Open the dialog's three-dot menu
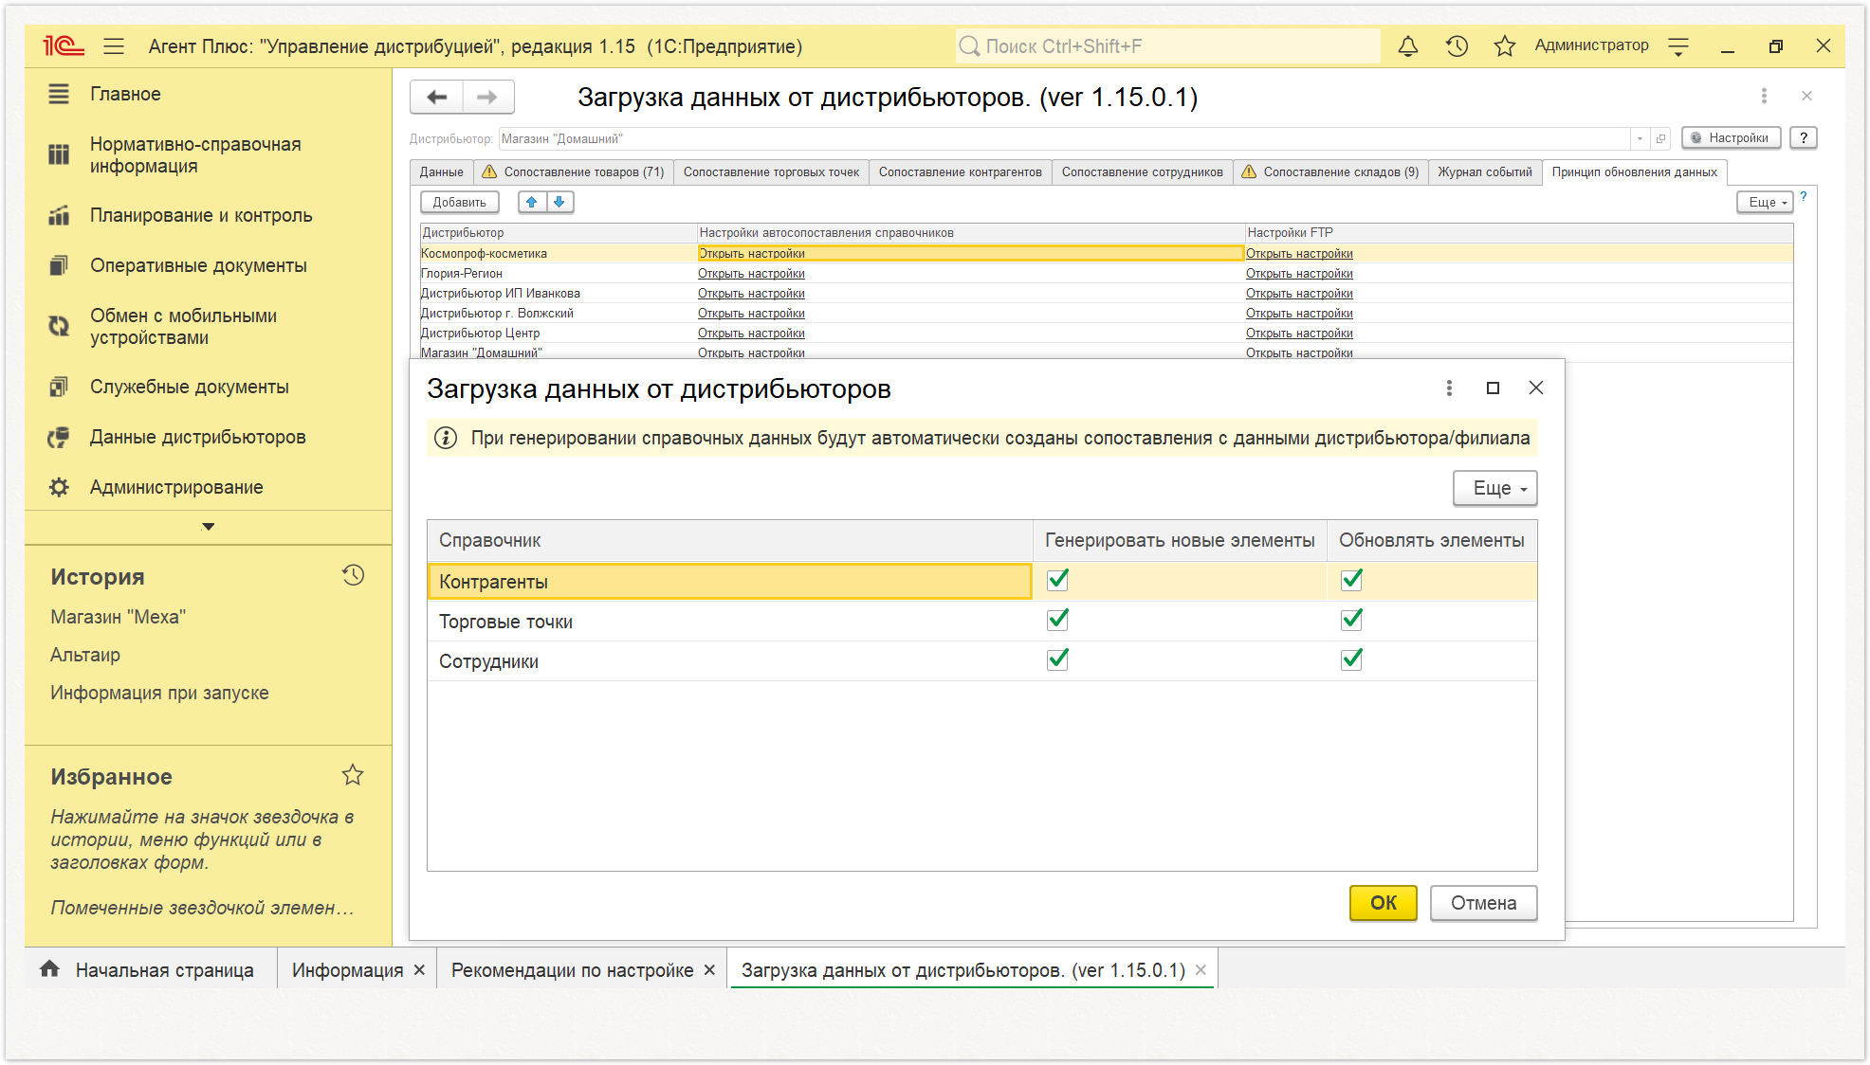 1449,388
